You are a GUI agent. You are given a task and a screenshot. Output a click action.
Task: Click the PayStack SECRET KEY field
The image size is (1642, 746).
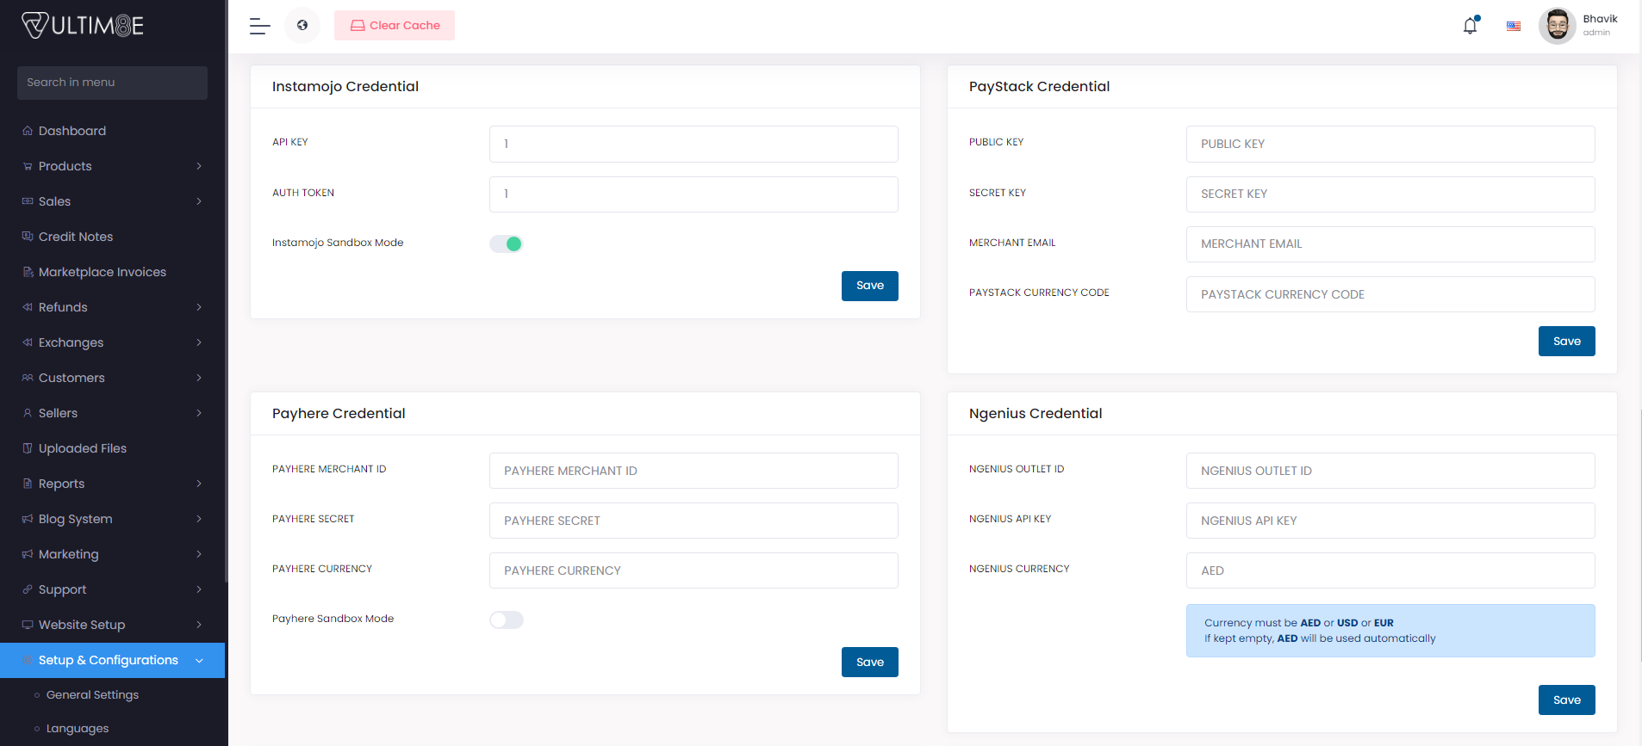click(x=1390, y=194)
